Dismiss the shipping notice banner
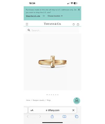This screenshot has height=124, width=105. tap(79, 10)
